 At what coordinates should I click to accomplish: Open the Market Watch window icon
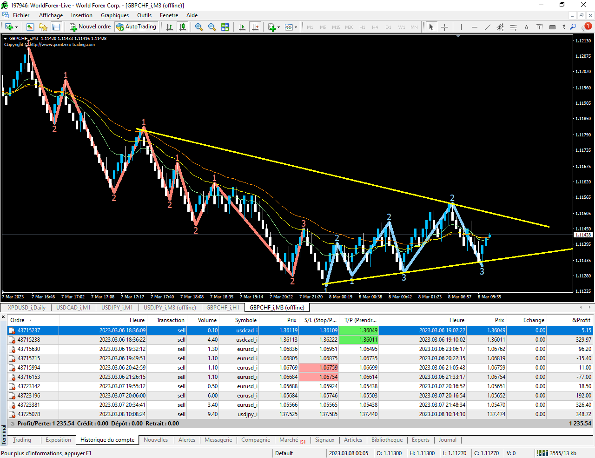click(30, 27)
